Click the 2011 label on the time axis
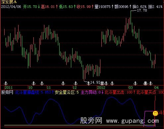The image size is (164, 129). pyautogui.click(x=9, y=88)
